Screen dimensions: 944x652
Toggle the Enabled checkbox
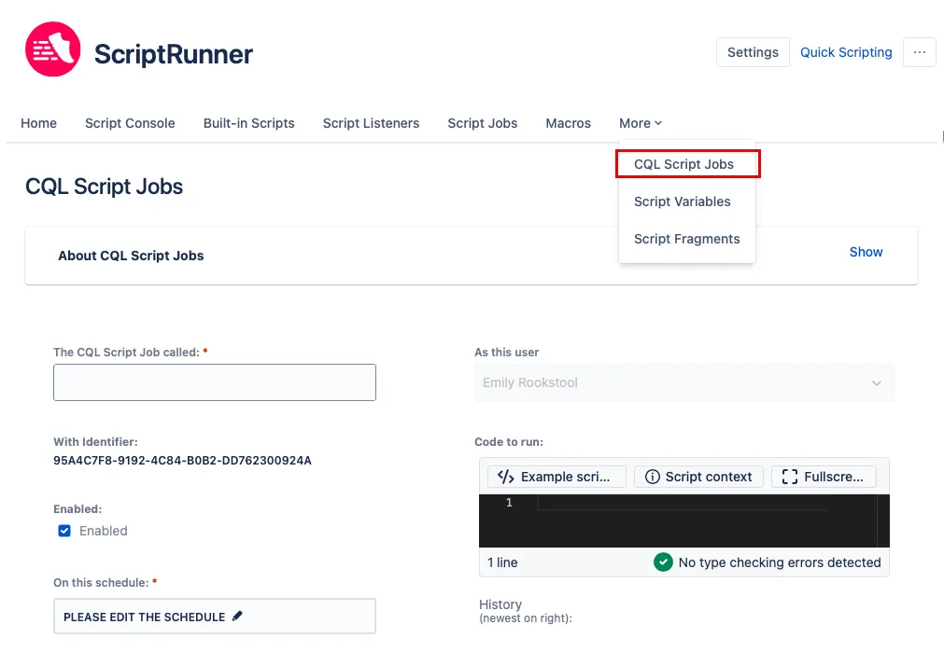(64, 531)
